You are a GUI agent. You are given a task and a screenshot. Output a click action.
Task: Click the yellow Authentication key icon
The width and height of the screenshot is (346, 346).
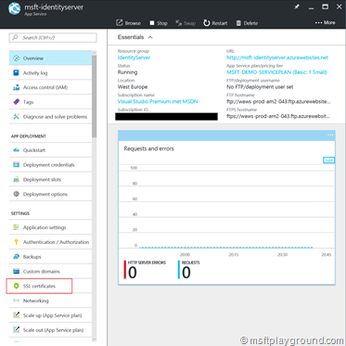pos(16,242)
